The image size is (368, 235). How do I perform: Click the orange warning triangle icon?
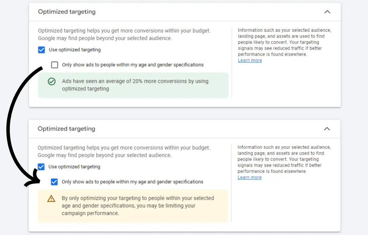(51, 198)
